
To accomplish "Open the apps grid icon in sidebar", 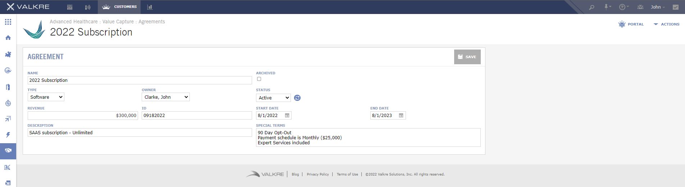I will tap(8, 22).
